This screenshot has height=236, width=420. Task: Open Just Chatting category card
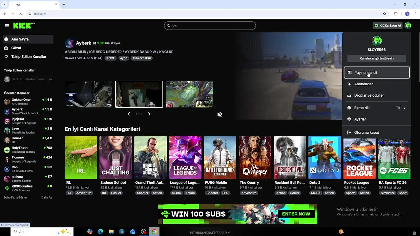click(115, 158)
